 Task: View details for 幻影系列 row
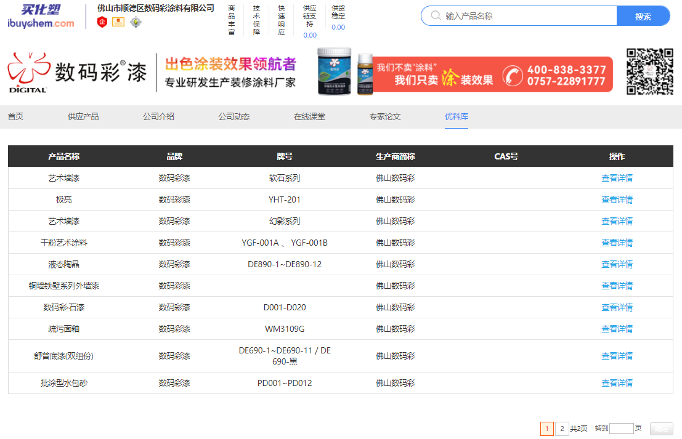pyautogui.click(x=617, y=221)
